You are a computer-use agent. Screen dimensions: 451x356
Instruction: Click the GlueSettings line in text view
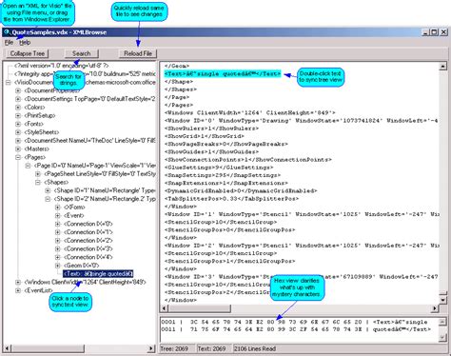(x=219, y=168)
